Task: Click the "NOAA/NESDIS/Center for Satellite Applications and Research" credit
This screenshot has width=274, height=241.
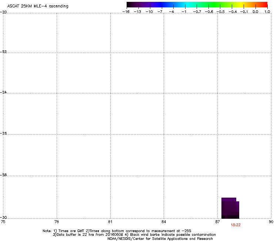Action: pyautogui.click(x=160, y=239)
